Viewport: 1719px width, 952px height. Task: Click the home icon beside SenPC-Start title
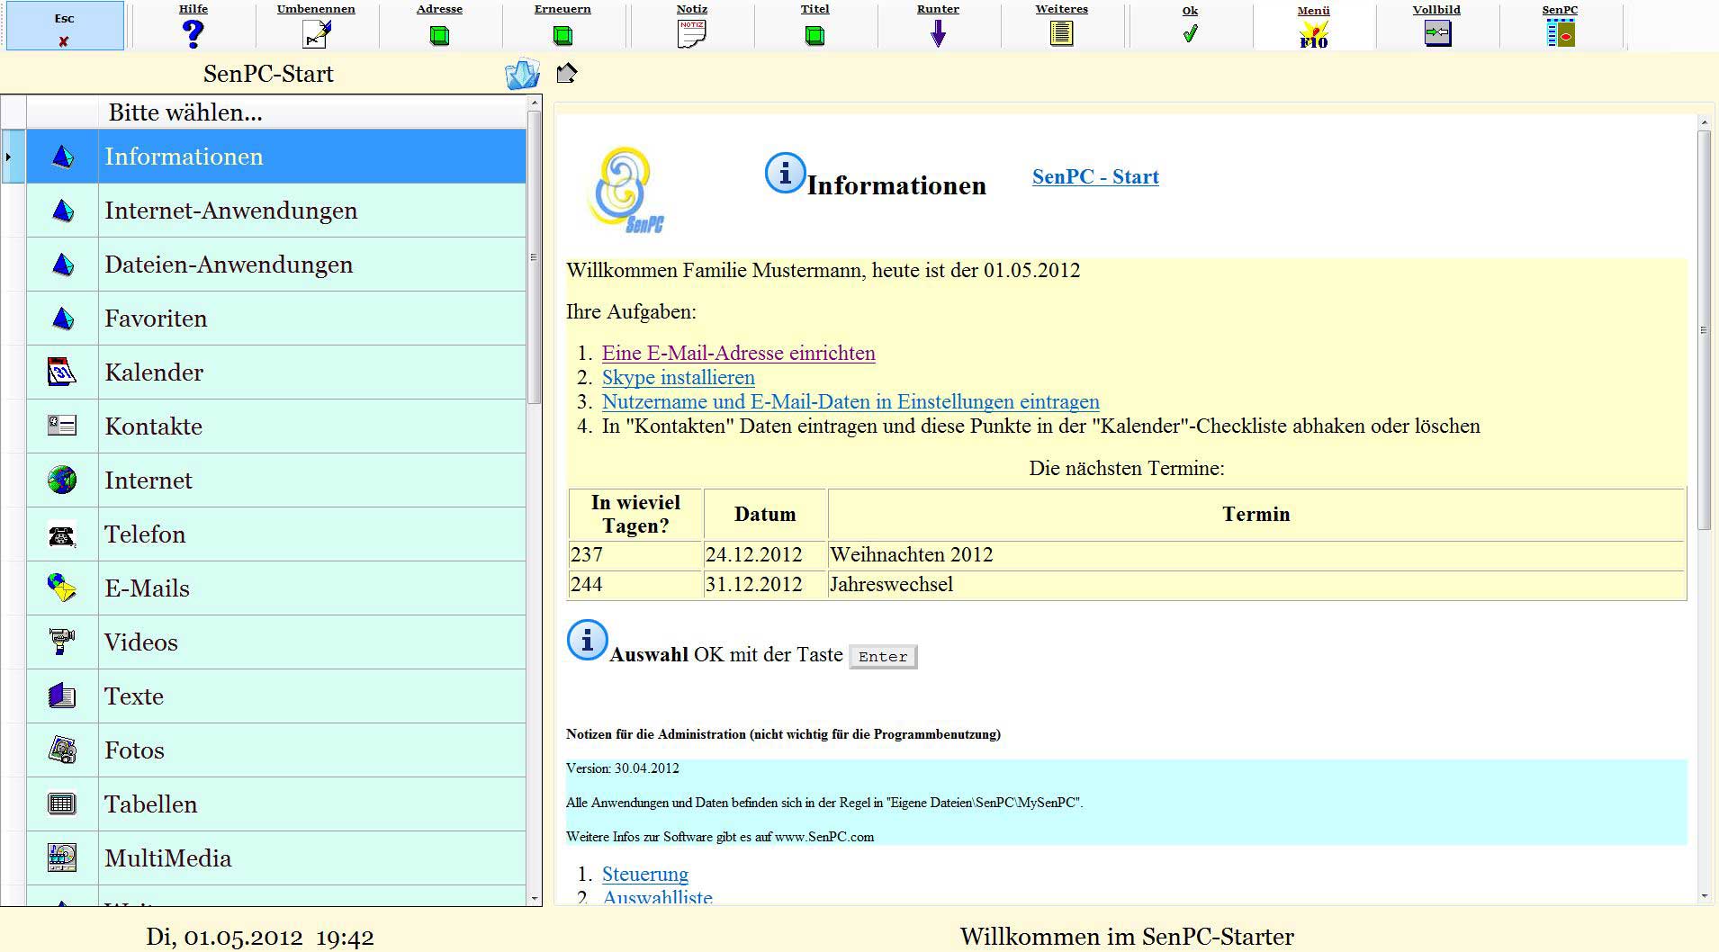point(566,73)
